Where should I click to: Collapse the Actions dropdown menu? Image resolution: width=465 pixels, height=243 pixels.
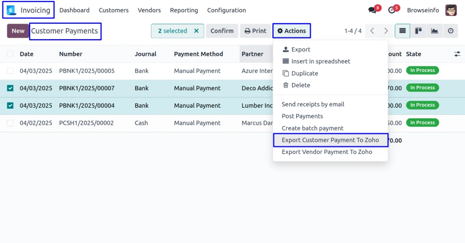(x=292, y=31)
